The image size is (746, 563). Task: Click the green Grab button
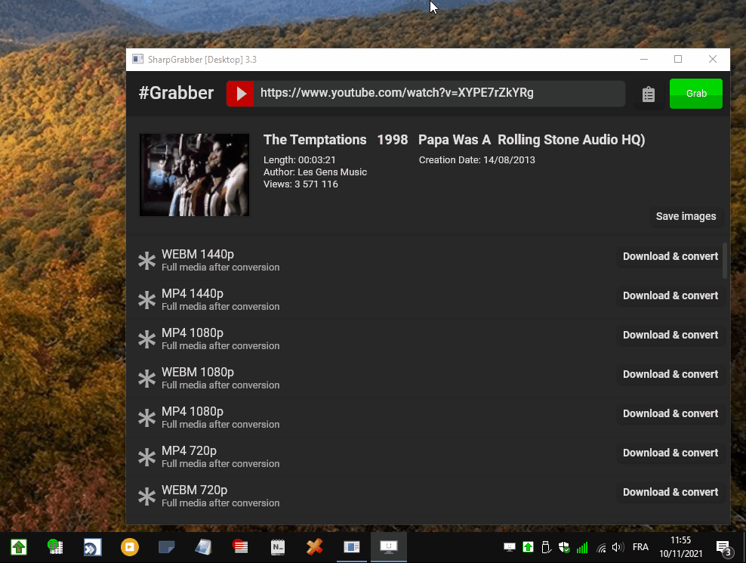point(696,94)
